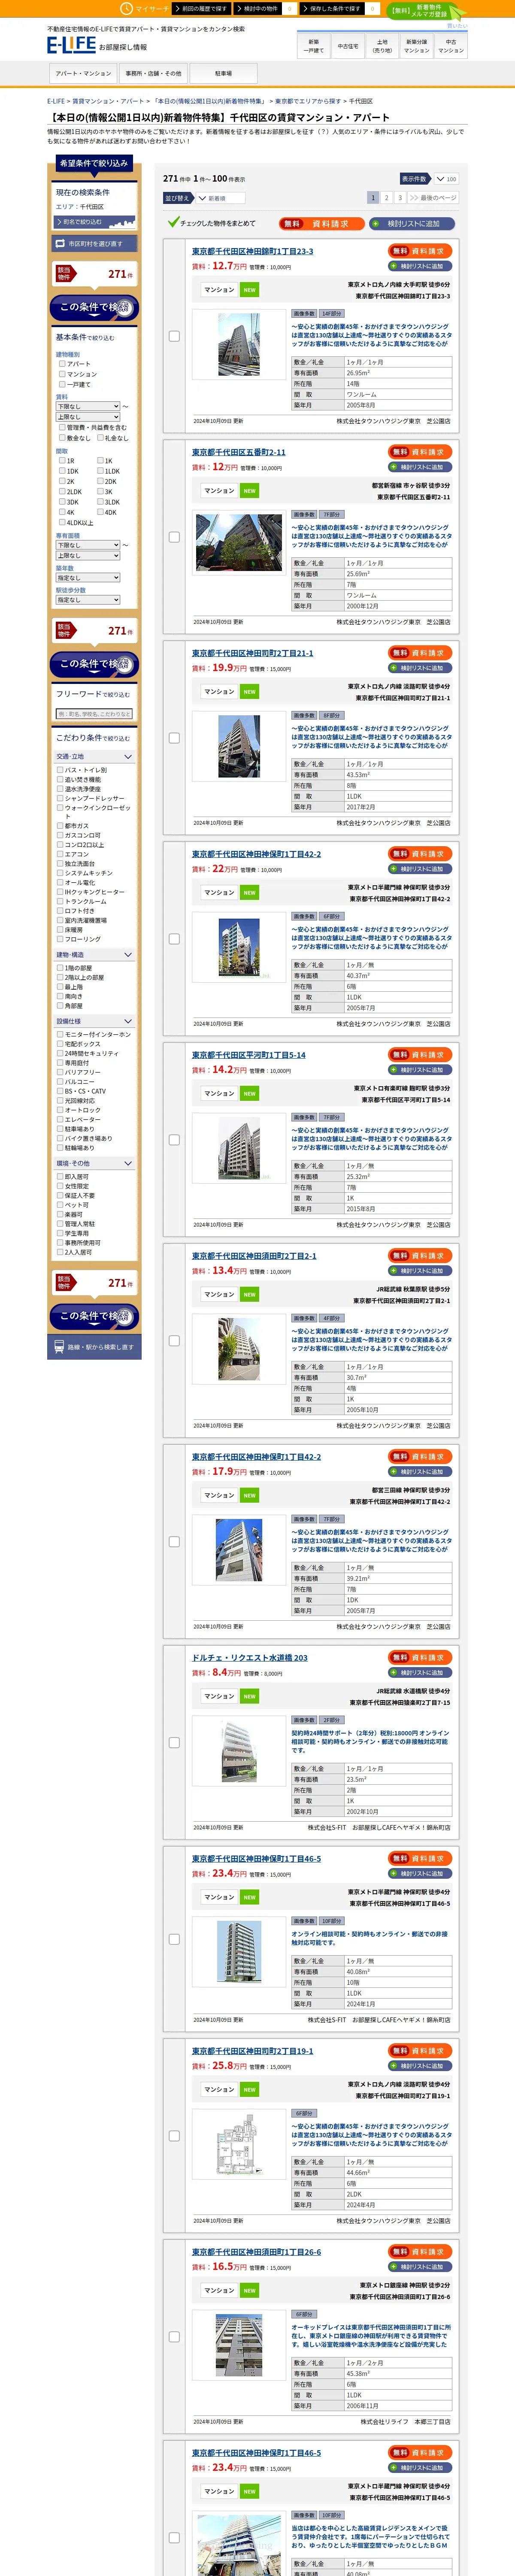
Task: Click 市区町村を選び直す map icon button
Action: click(x=94, y=243)
